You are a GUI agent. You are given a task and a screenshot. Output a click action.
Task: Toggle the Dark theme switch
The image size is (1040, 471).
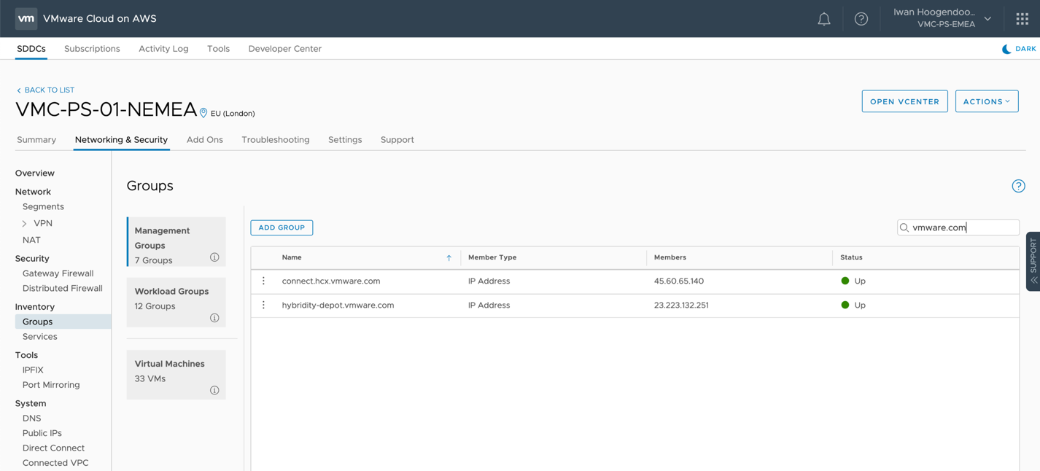(x=1018, y=49)
